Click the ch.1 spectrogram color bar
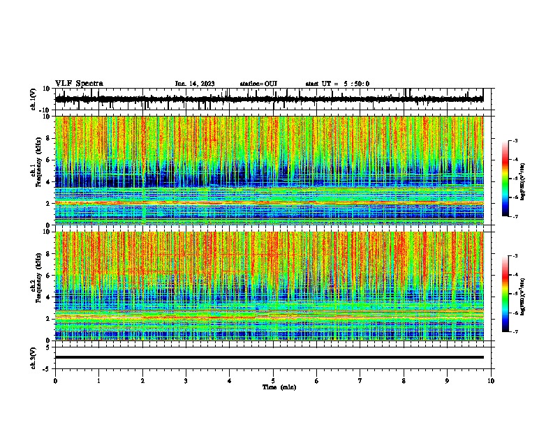The height and width of the screenshot is (427, 553). pyautogui.click(x=506, y=179)
